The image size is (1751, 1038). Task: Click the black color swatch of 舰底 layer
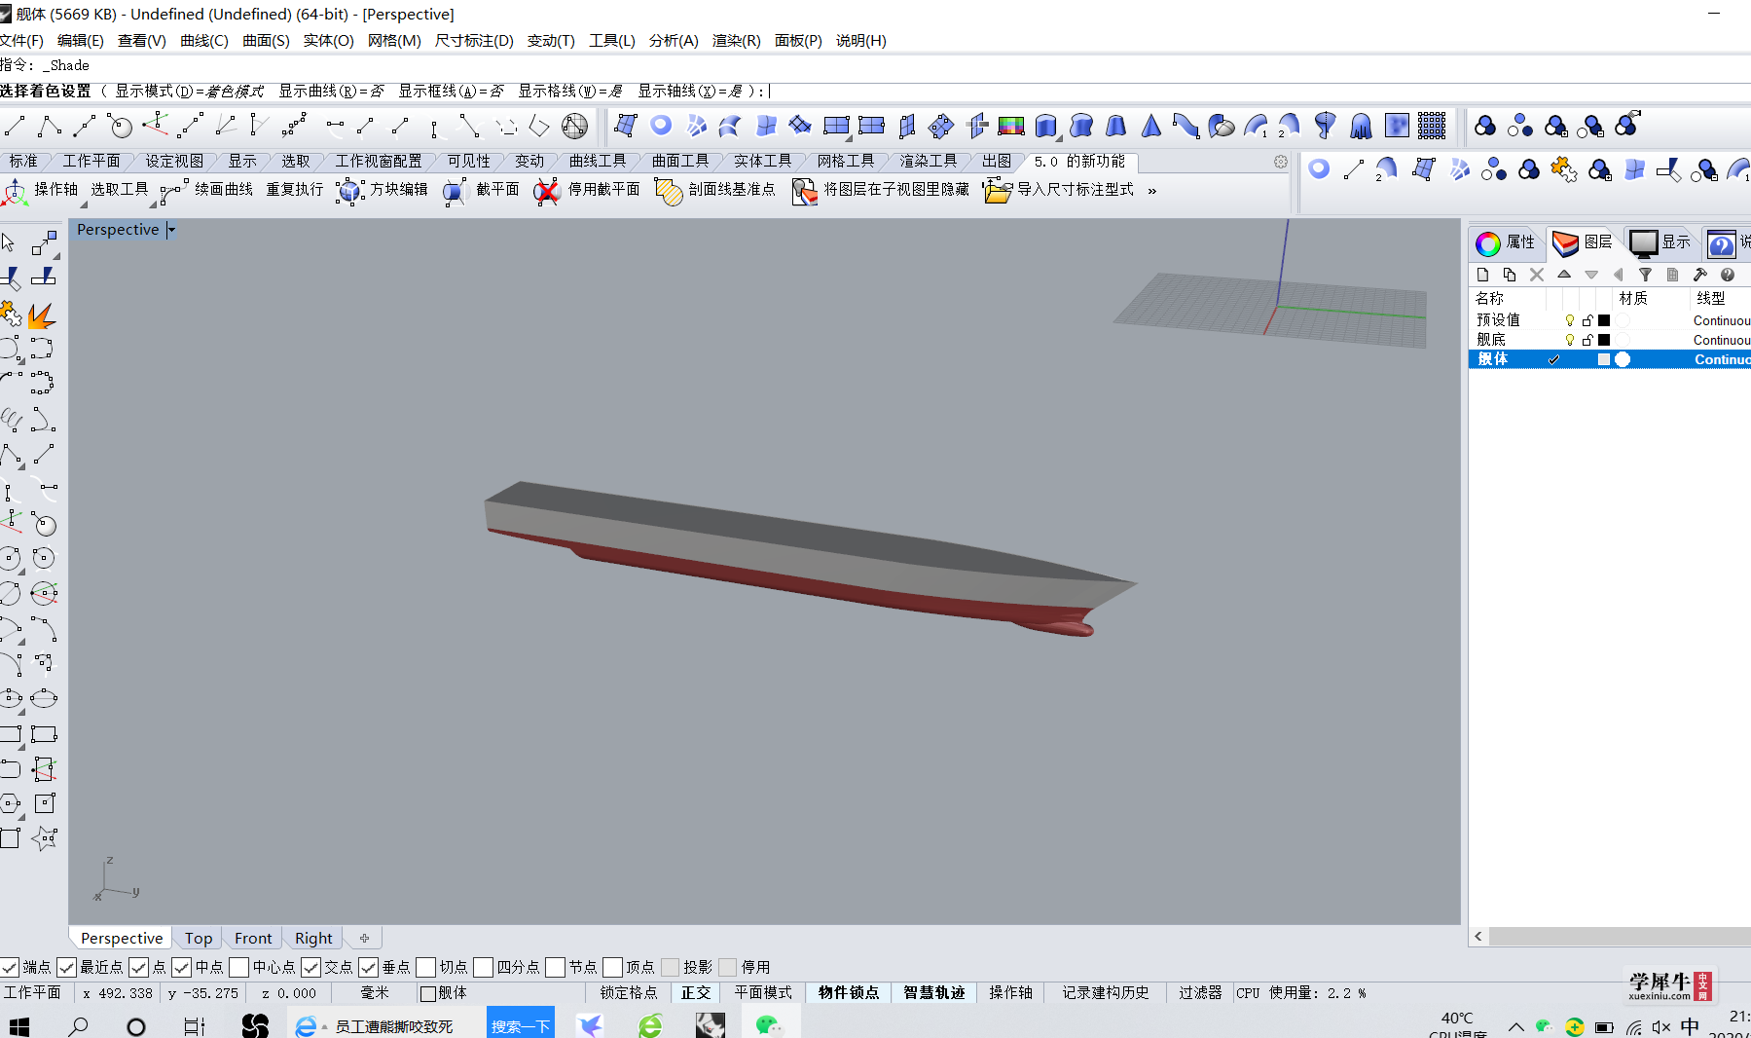pos(1604,340)
